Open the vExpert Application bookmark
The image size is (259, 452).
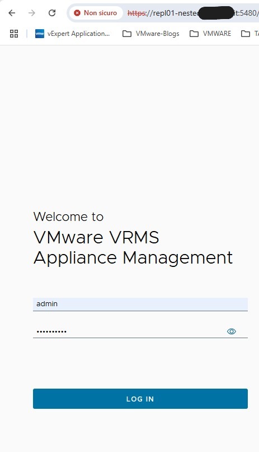click(72, 34)
